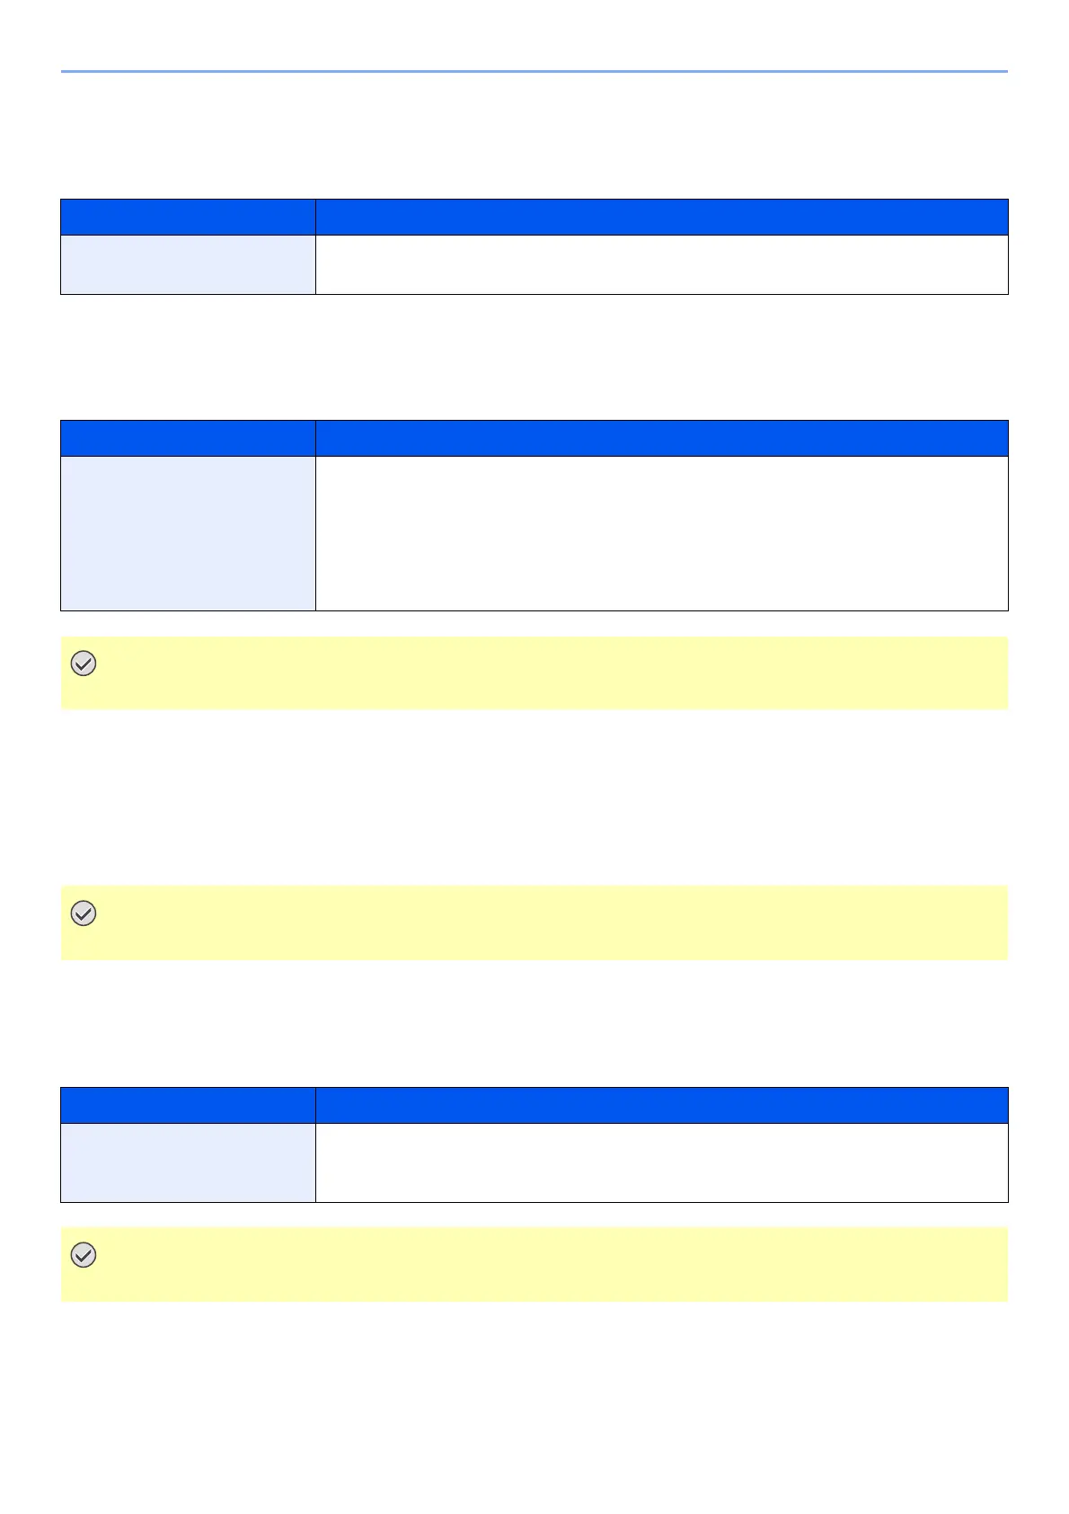This screenshot has width=1069, height=1514.
Task: Click the wide blue header cell of the middle table
Action: coord(661,438)
